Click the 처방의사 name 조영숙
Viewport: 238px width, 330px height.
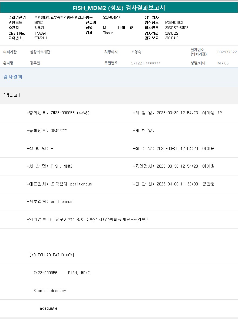pos(136,52)
